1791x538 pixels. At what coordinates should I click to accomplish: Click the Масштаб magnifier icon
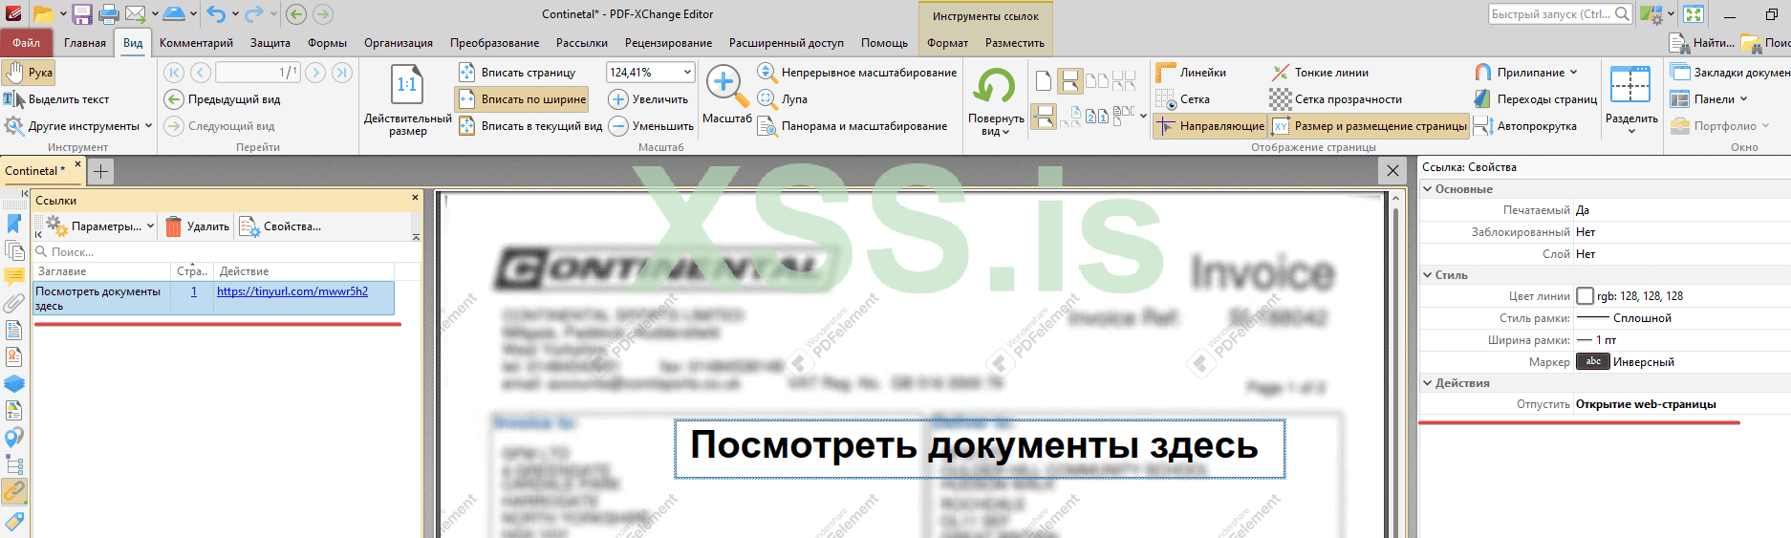pos(726,86)
